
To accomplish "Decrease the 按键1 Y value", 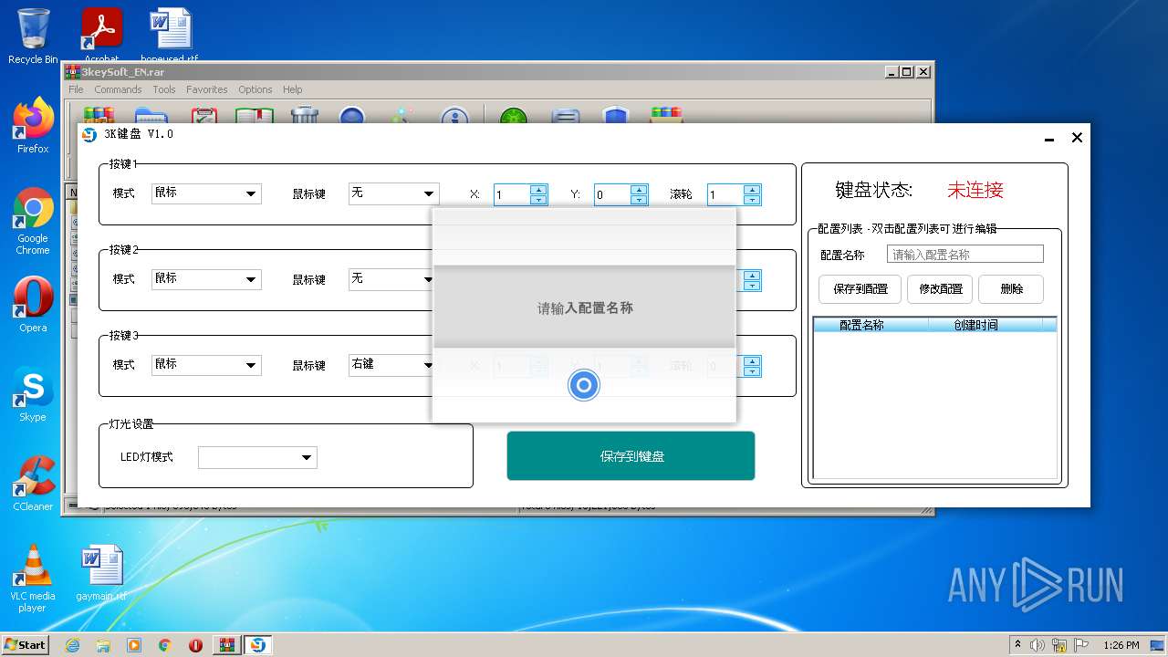I will click(639, 199).
